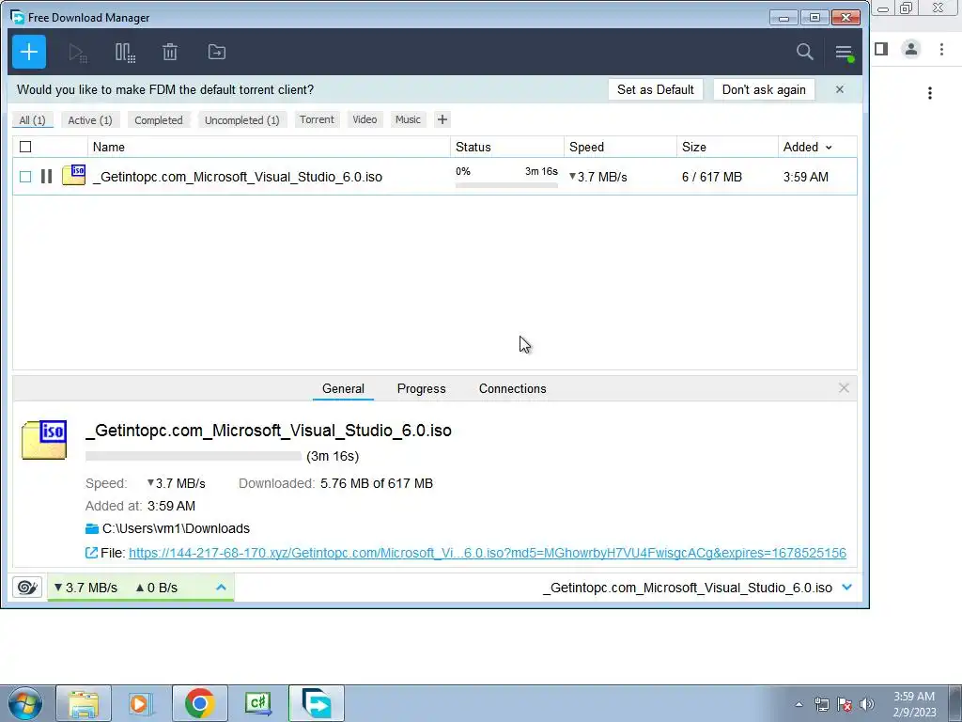Image resolution: width=962 pixels, height=722 pixels.
Task: Click the Speed column header
Action: click(620, 147)
